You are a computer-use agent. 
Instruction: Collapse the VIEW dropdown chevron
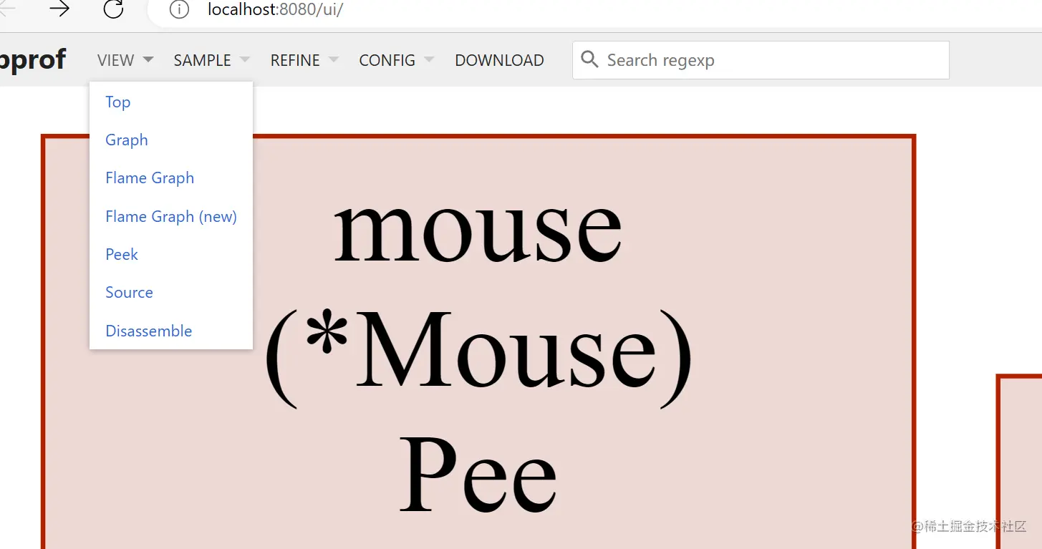coord(148,60)
